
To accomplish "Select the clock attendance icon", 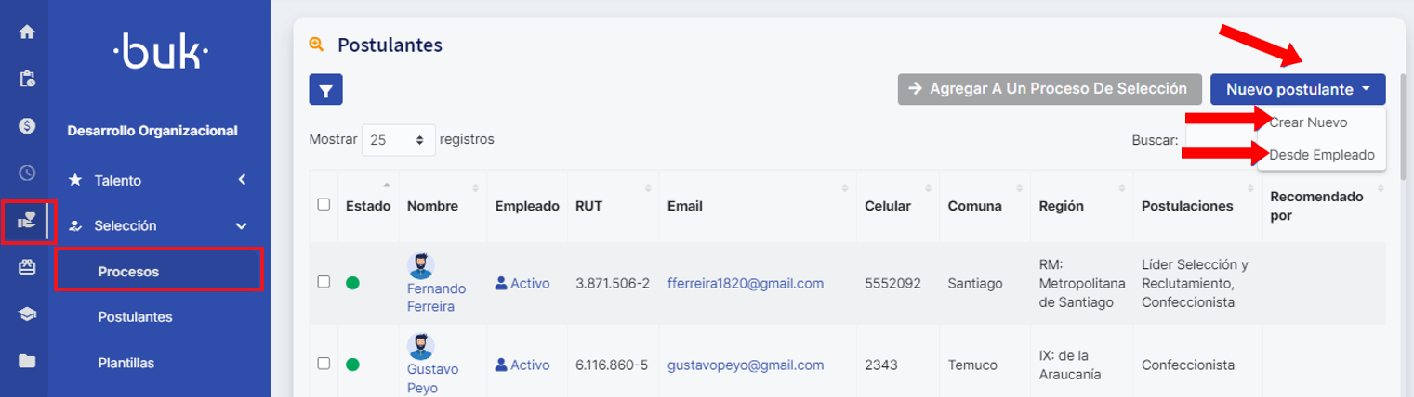I will pyautogui.click(x=27, y=173).
